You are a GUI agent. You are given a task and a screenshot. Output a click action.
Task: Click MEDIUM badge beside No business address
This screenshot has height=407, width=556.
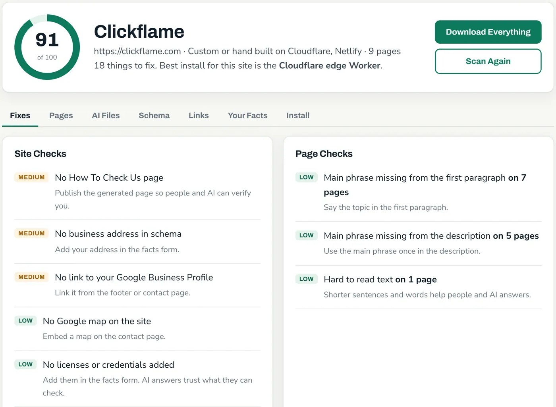click(x=31, y=233)
